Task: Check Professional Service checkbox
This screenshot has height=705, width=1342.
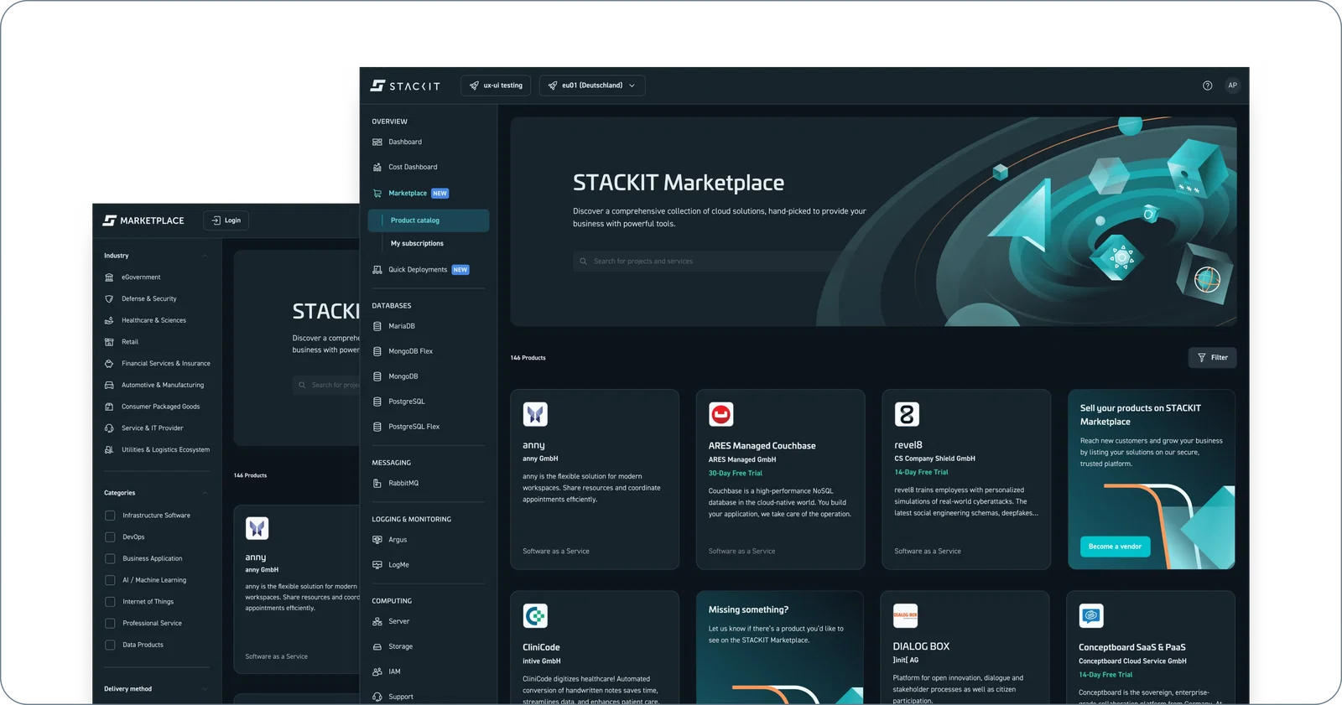Action: pos(110,623)
